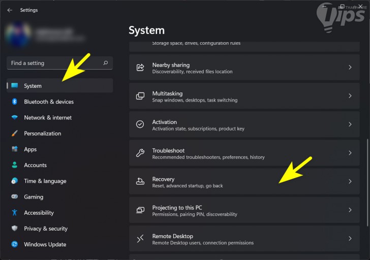
Task: Open Time & language settings
Action: pos(45,181)
